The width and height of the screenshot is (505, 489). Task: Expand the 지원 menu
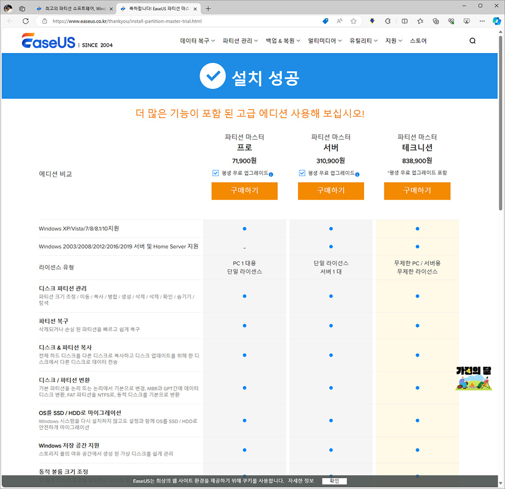pyautogui.click(x=393, y=40)
